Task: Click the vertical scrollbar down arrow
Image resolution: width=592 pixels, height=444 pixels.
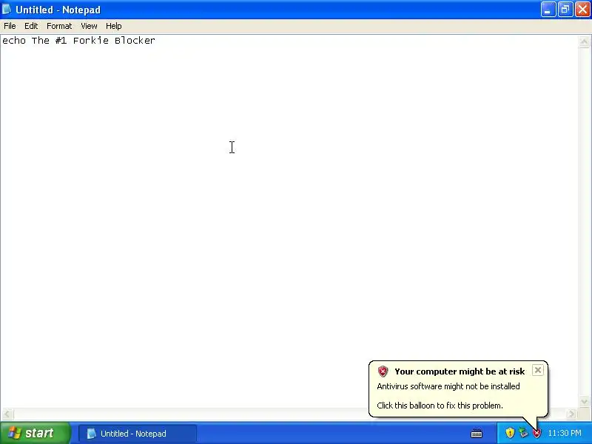Action: click(584, 401)
